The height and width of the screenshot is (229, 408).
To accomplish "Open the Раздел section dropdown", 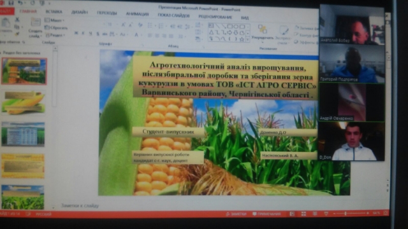I will click(x=55, y=35).
